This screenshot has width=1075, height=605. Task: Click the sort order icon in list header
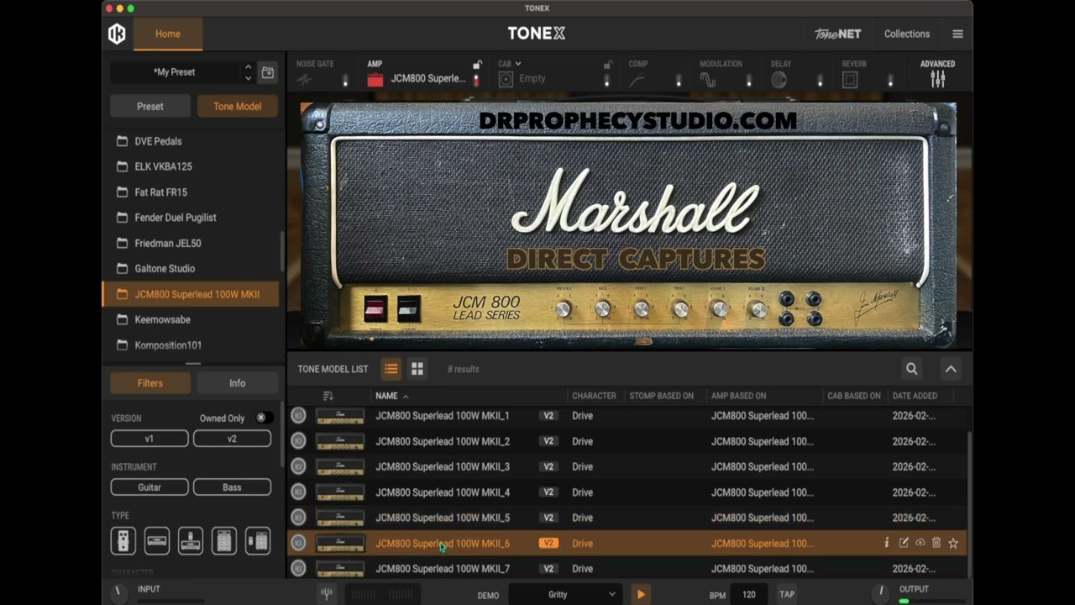328,396
